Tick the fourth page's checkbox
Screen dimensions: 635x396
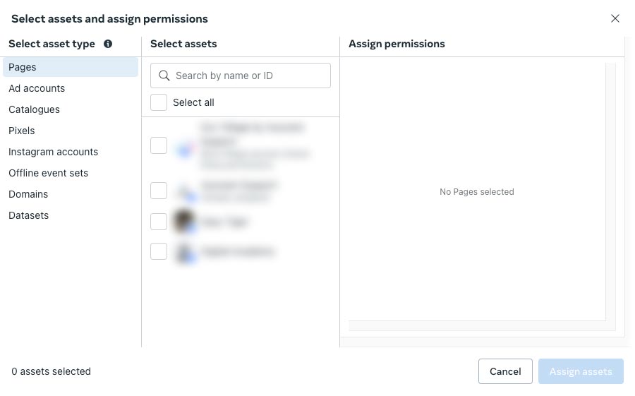(x=159, y=251)
